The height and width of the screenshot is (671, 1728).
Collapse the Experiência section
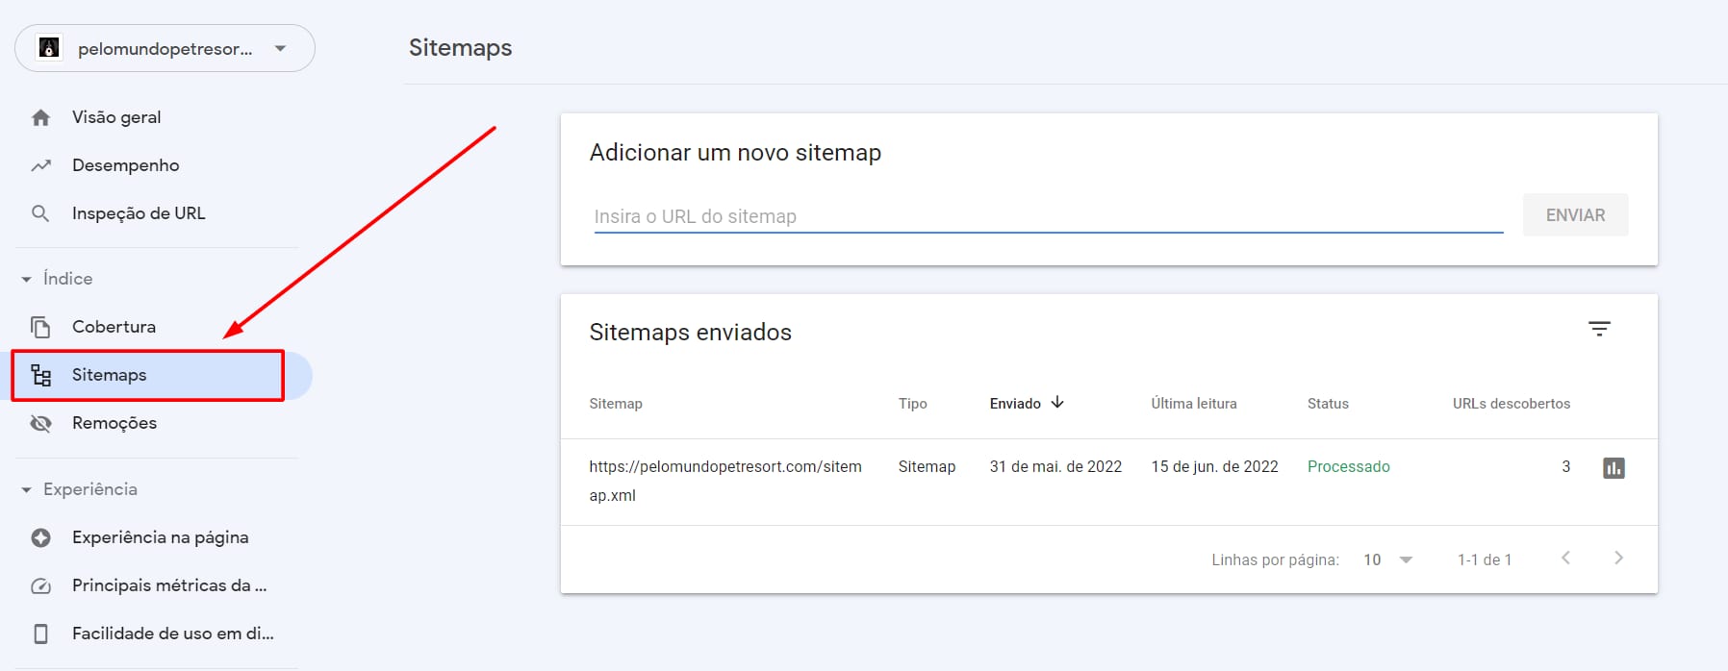click(x=27, y=490)
